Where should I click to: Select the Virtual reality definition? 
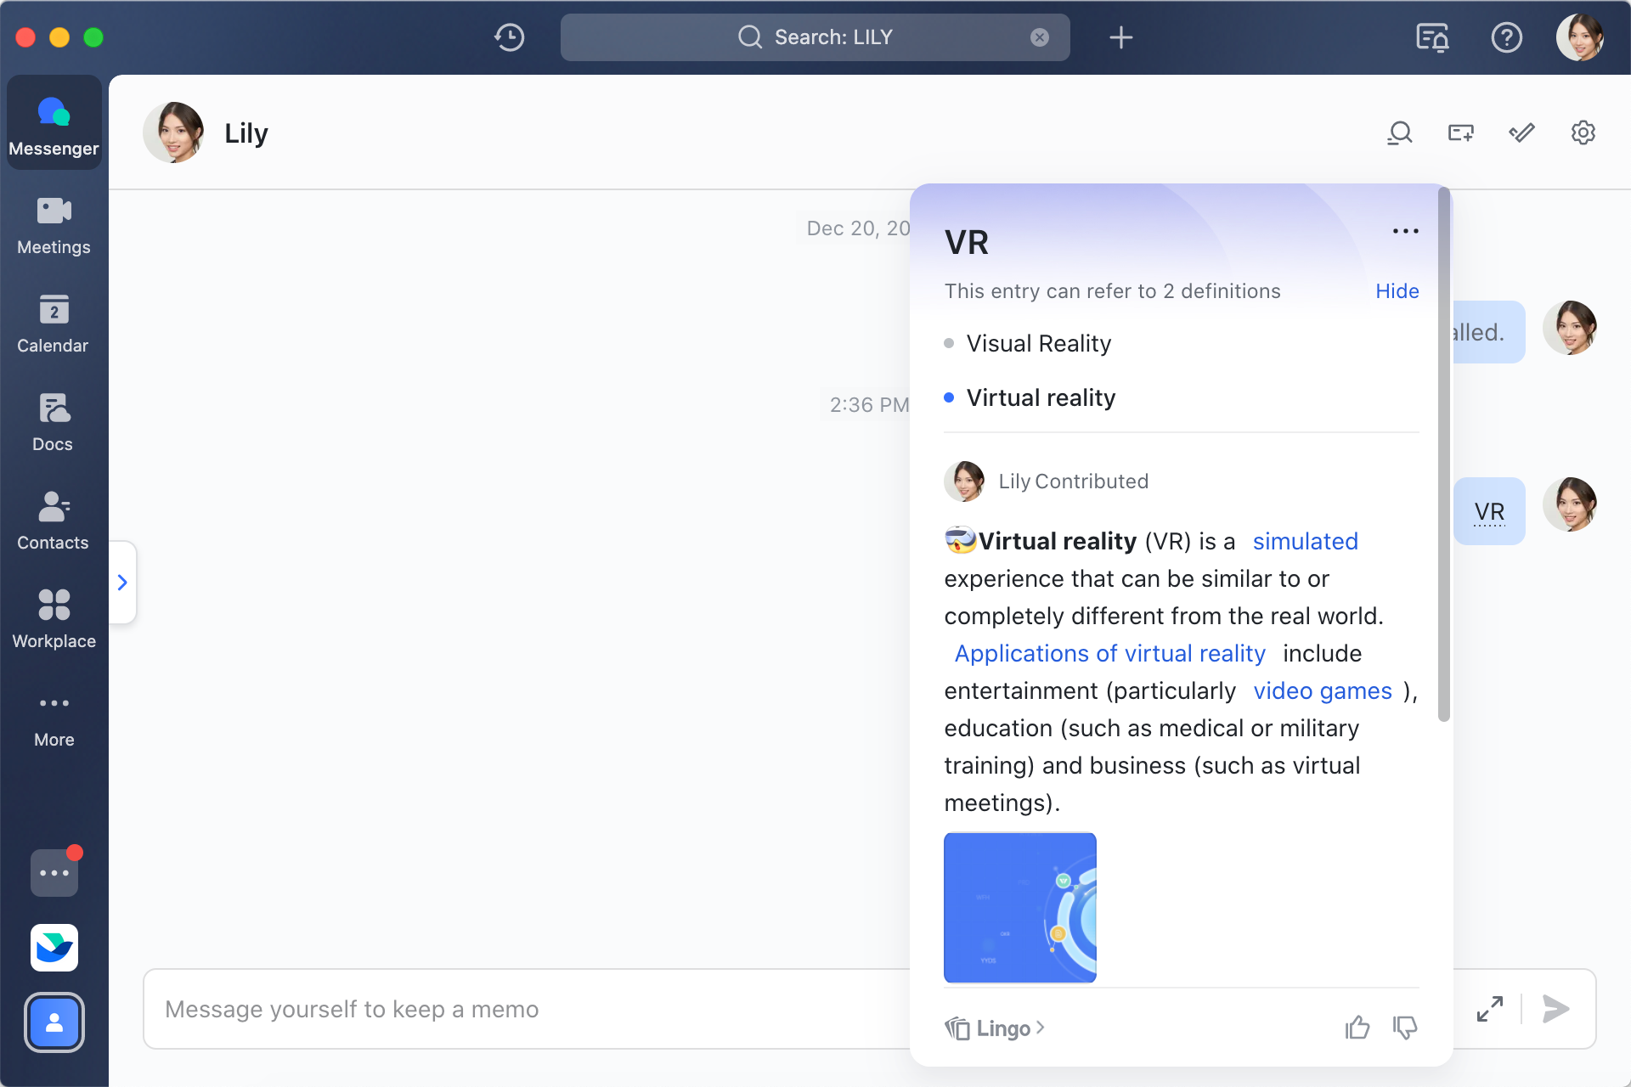click(1041, 397)
